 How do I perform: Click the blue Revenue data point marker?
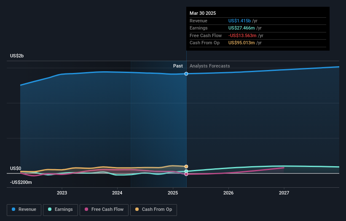[186, 74]
